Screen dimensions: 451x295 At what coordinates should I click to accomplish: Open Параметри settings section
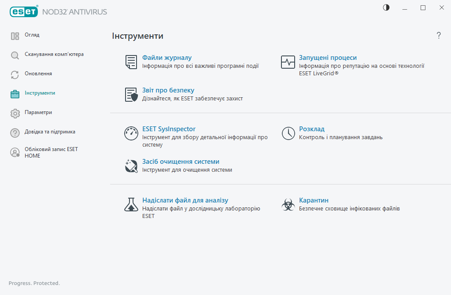pos(38,113)
